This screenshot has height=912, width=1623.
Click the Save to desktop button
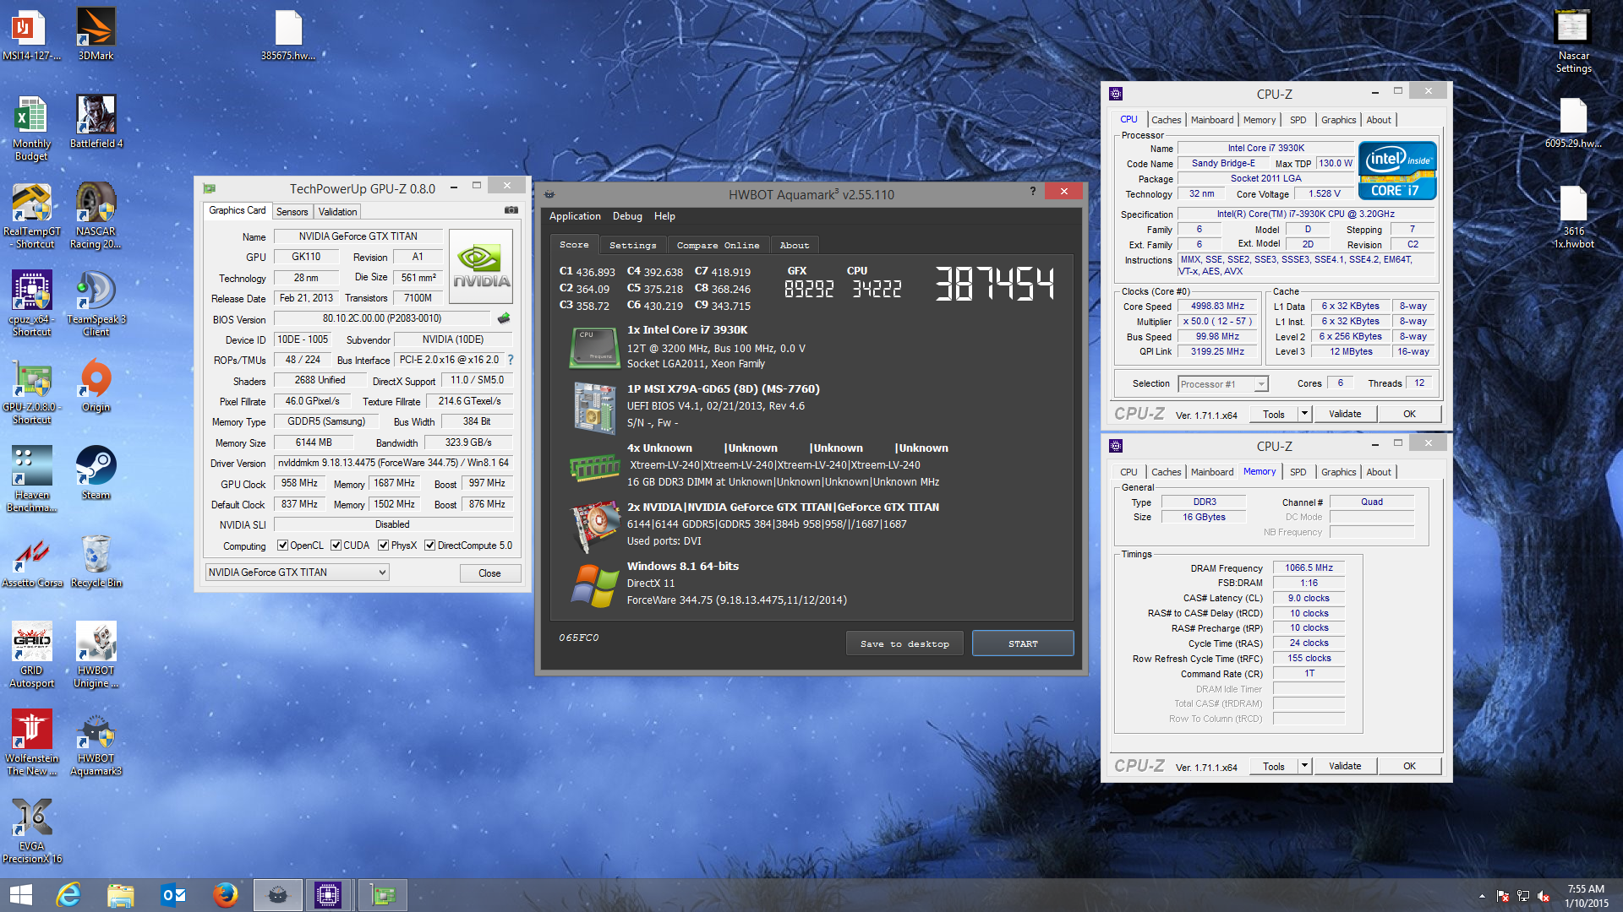point(904,643)
